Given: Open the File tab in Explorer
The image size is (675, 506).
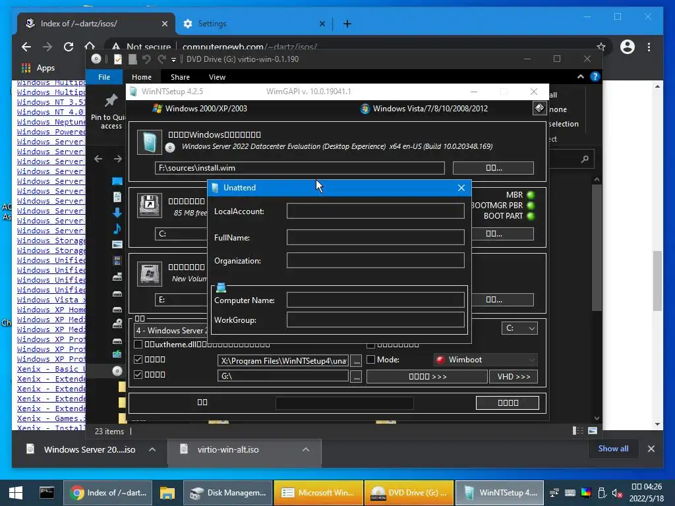Looking at the screenshot, I should (x=104, y=77).
